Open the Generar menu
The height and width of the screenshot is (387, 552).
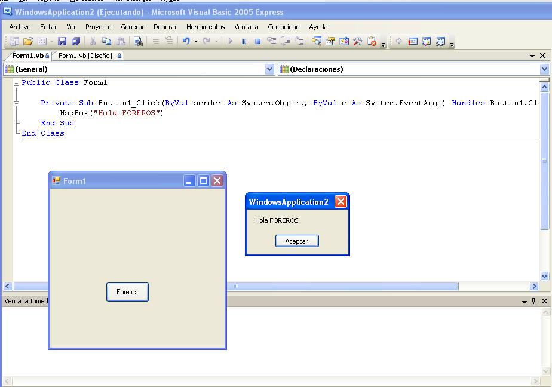(133, 27)
